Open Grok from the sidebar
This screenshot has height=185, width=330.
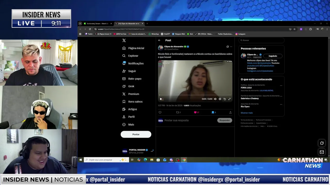click(x=128, y=86)
